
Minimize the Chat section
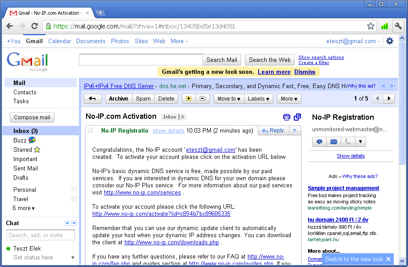pyautogui.click(x=74, y=223)
